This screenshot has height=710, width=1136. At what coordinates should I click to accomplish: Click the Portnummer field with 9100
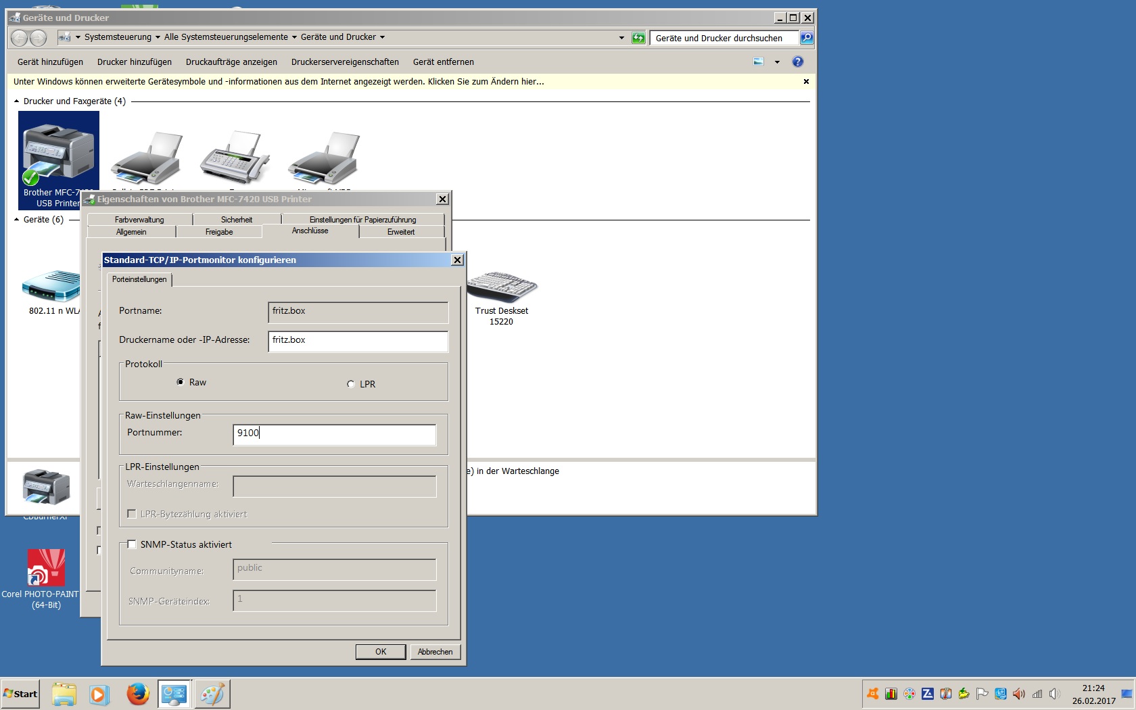pos(335,435)
